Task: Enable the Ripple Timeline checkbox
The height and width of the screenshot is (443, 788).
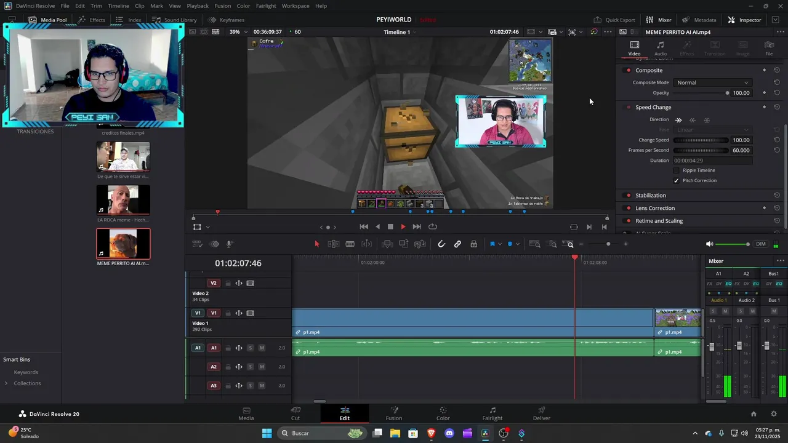Action: coord(676,170)
